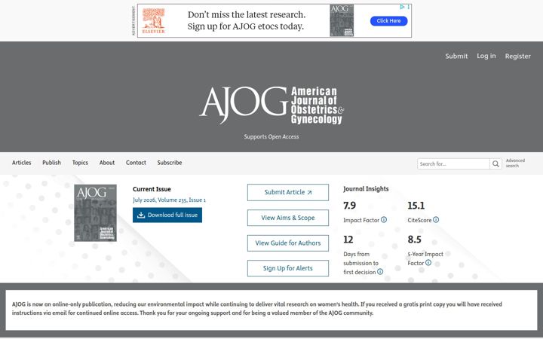
Task: Open Advanced search link
Action: tap(515, 163)
